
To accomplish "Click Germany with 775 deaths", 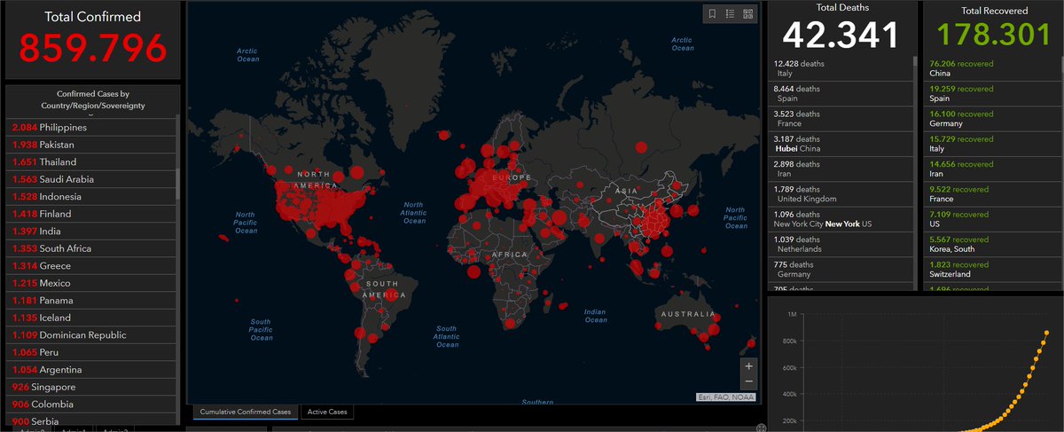I will click(x=841, y=270).
